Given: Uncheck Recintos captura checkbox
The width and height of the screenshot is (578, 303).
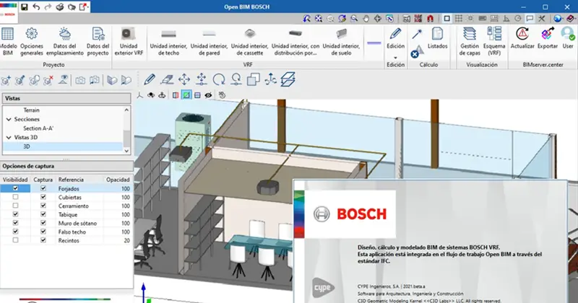Looking at the screenshot, I should pos(43,240).
